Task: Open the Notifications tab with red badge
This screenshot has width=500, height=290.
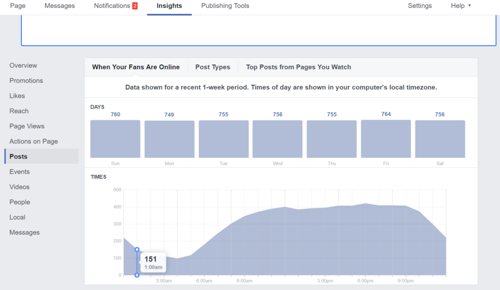Action: [115, 6]
